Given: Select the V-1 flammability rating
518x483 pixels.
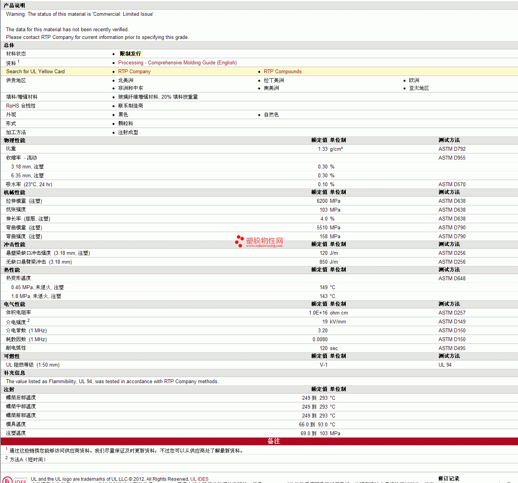Looking at the screenshot, I should (324, 365).
